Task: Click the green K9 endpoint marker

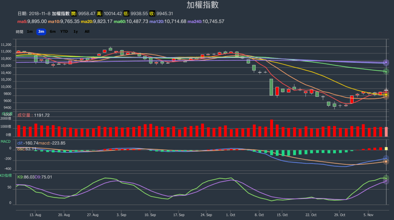Action: coord(386,178)
